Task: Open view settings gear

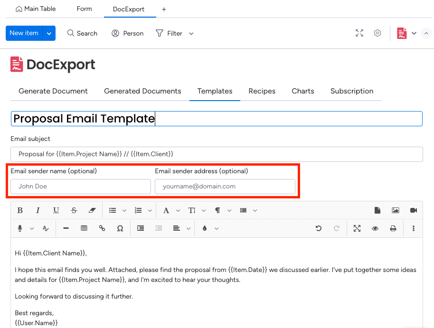Action: (x=377, y=33)
